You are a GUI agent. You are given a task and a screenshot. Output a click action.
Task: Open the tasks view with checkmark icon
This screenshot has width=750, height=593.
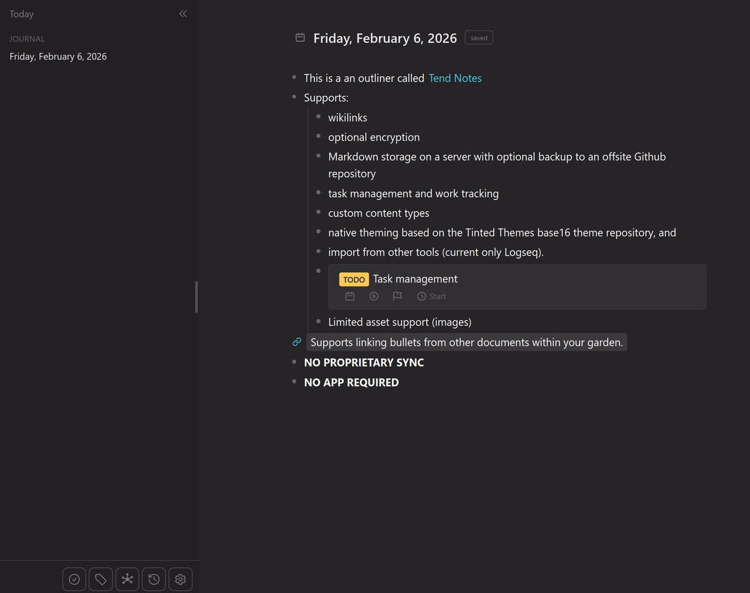(74, 579)
